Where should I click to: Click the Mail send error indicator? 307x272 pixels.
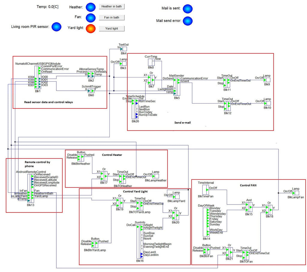click(x=188, y=21)
